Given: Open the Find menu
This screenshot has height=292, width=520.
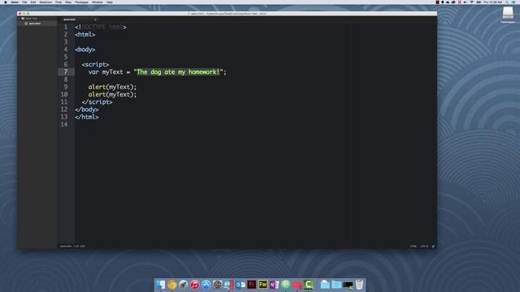Looking at the screenshot, I should [x=58, y=2].
